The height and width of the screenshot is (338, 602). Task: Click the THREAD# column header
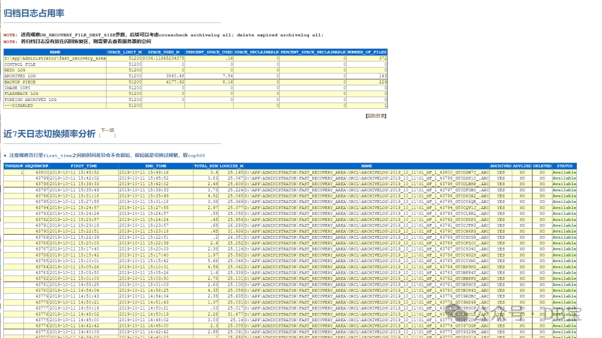14,166
